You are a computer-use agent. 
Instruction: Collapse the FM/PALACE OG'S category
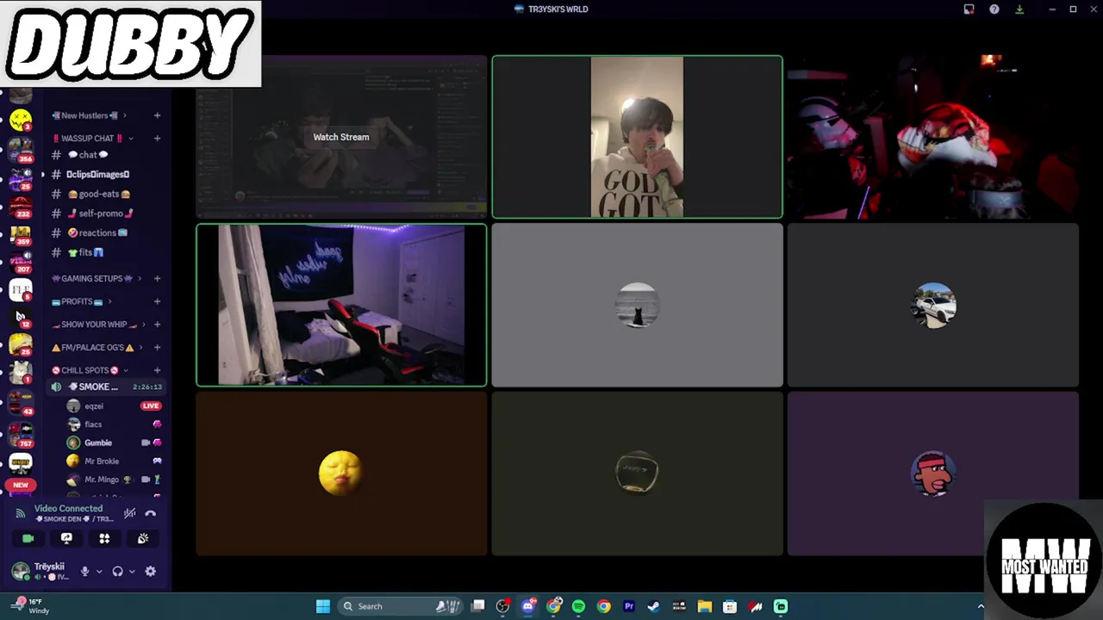(97, 347)
